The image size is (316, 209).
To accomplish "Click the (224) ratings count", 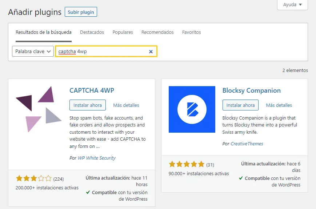I will pyautogui.click(x=59, y=179).
